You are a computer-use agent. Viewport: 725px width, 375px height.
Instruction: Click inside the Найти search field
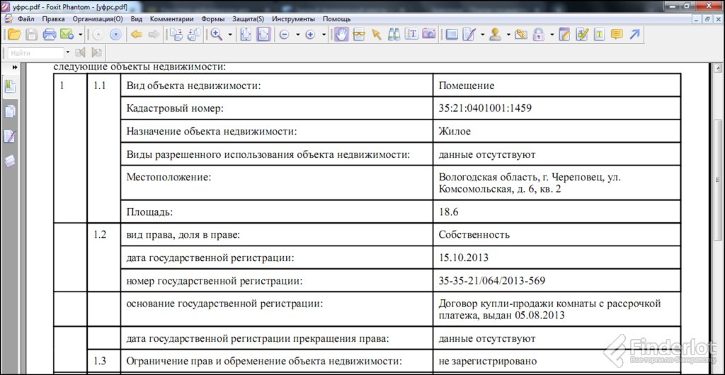click(35, 52)
